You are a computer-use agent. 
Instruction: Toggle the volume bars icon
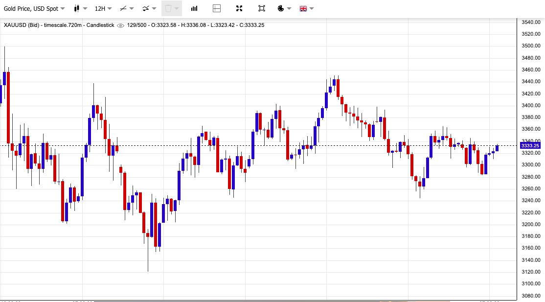pyautogui.click(x=194, y=8)
